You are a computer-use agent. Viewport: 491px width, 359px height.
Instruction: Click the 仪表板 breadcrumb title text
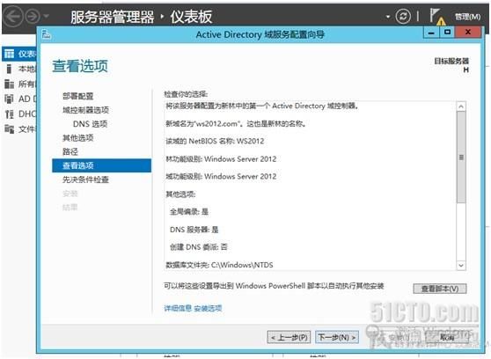coord(191,17)
